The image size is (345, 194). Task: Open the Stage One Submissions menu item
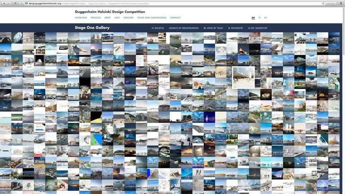(151, 18)
